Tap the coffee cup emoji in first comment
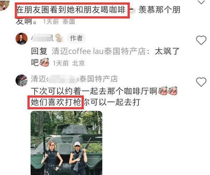Screen dimensions: 210x175 pos(132,10)
